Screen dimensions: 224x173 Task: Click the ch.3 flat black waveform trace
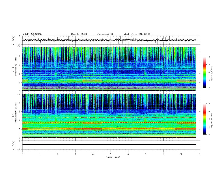(109, 145)
